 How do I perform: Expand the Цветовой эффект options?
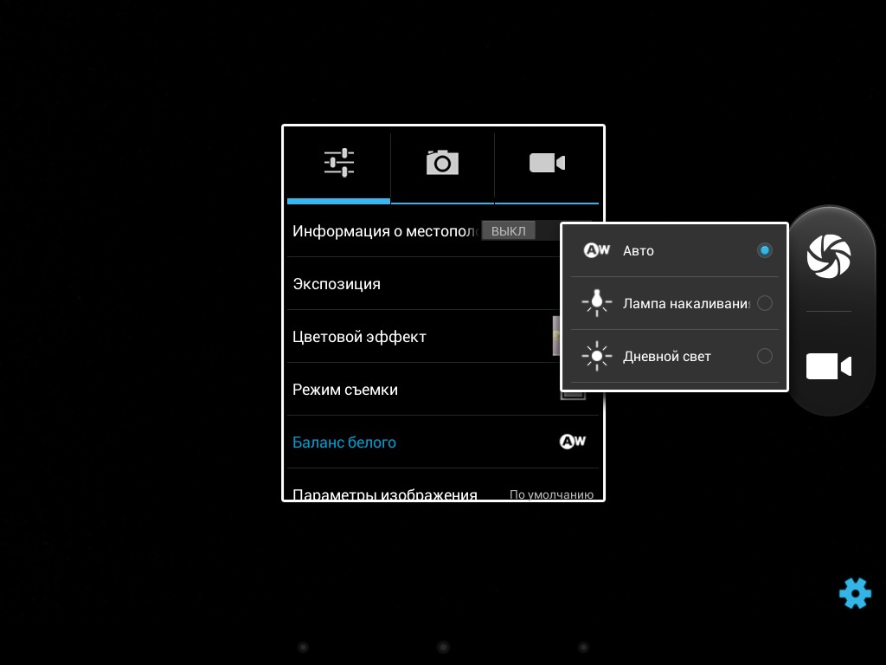click(359, 337)
